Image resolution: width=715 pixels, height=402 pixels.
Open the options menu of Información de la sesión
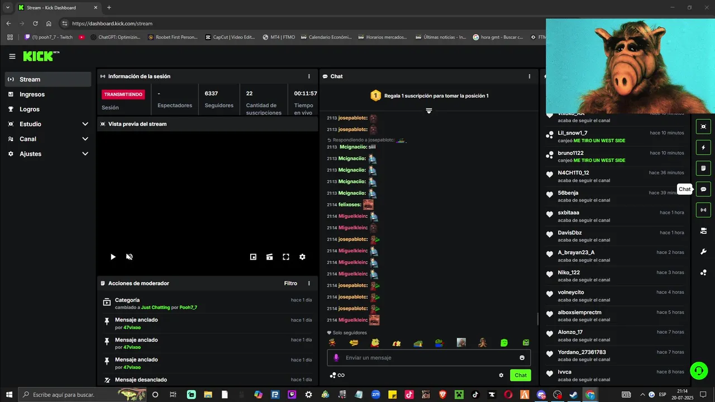[309, 76]
